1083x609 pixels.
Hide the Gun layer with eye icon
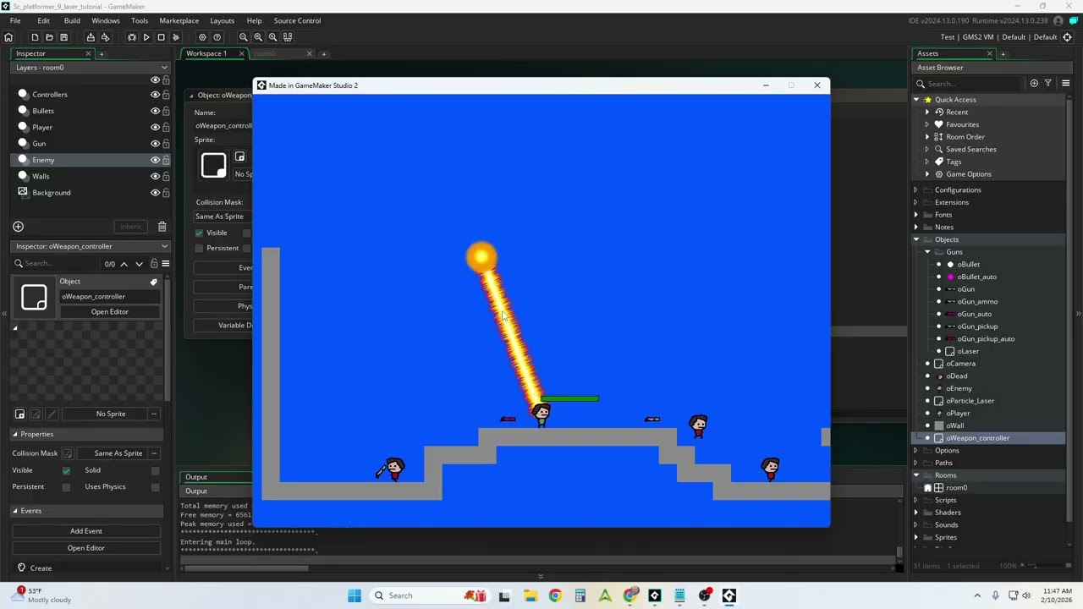(x=155, y=144)
